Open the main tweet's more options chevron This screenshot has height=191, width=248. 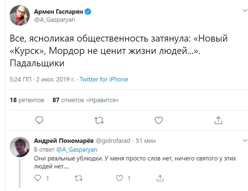click(245, 11)
